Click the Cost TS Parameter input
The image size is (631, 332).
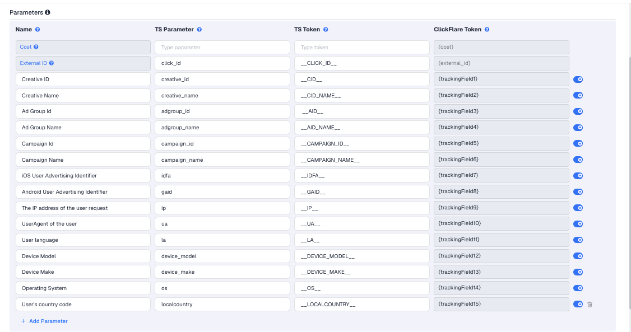pos(222,47)
